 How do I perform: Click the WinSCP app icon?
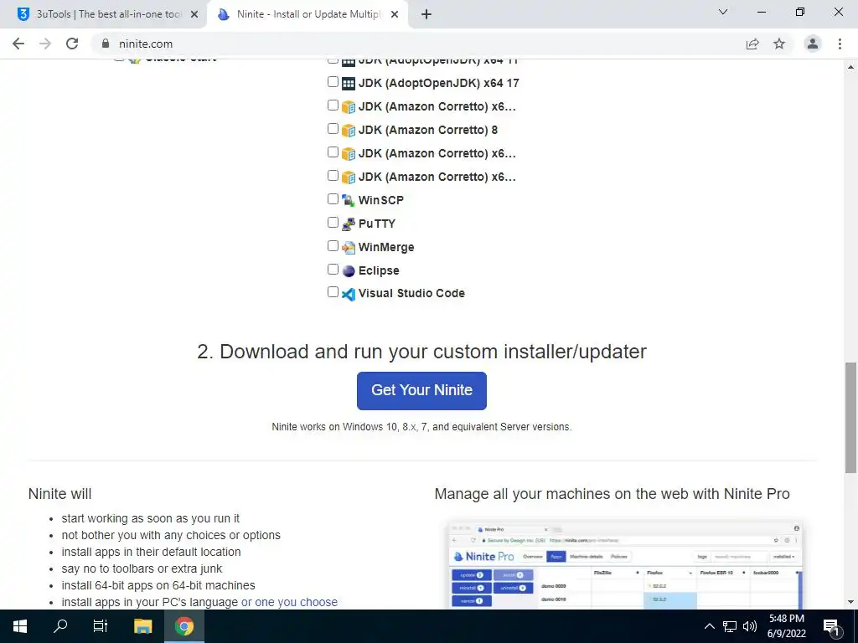(x=348, y=200)
